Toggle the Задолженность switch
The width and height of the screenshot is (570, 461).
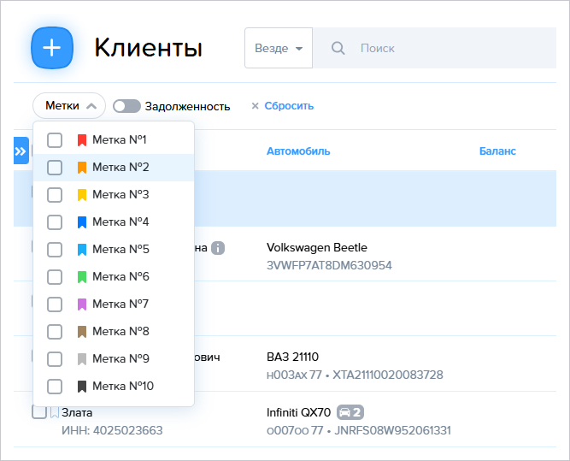[x=126, y=106]
